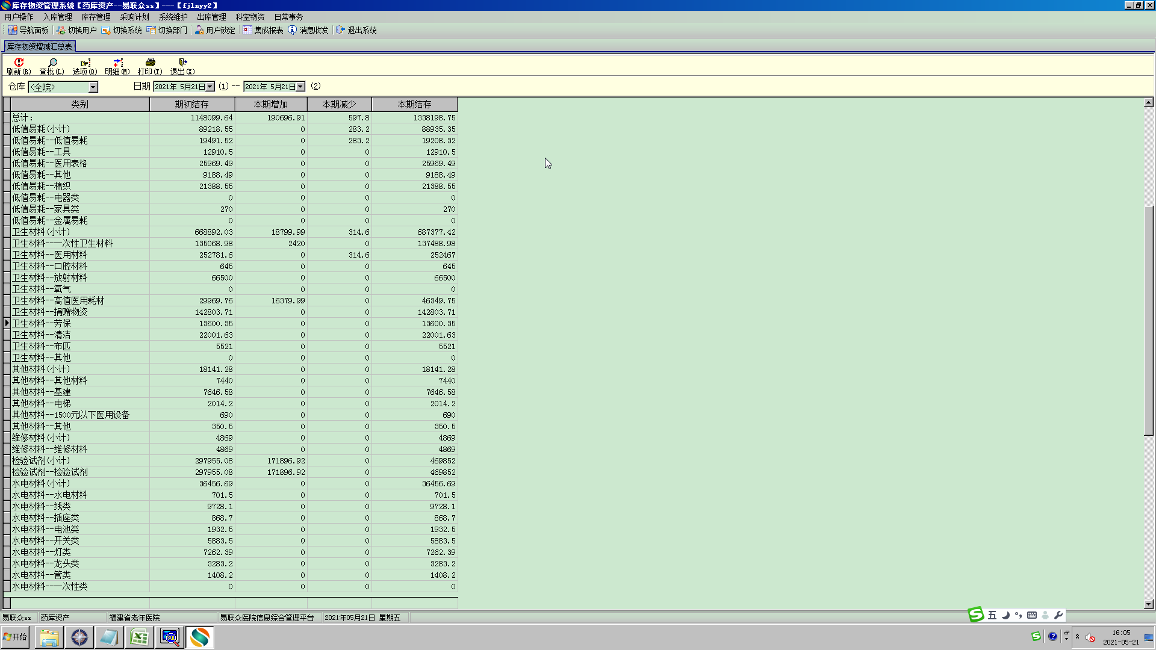Click the 打印 print icon

[x=150, y=66]
